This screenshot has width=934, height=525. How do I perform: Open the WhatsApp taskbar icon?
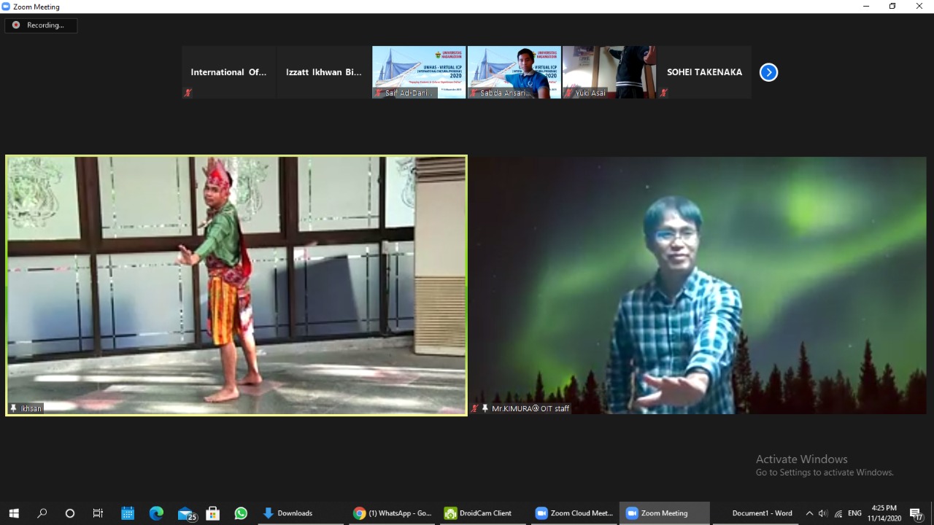tap(241, 513)
